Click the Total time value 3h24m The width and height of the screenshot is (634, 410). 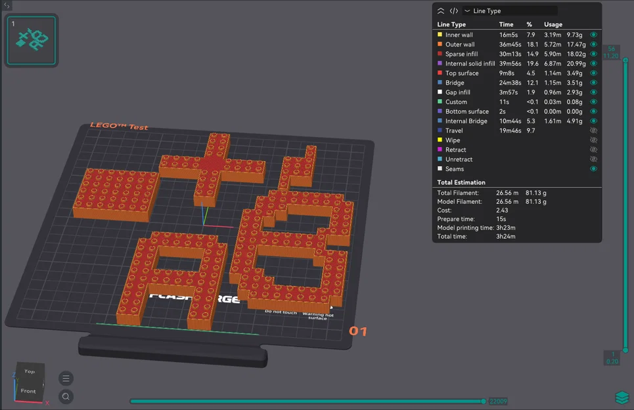point(505,236)
